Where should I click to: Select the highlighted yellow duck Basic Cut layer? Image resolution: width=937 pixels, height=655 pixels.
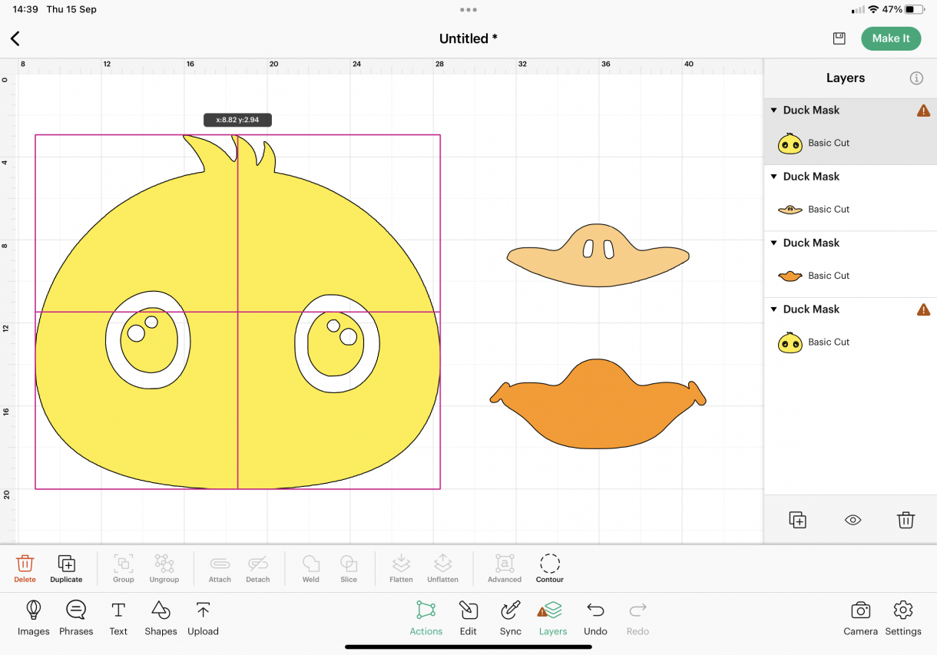click(851, 143)
